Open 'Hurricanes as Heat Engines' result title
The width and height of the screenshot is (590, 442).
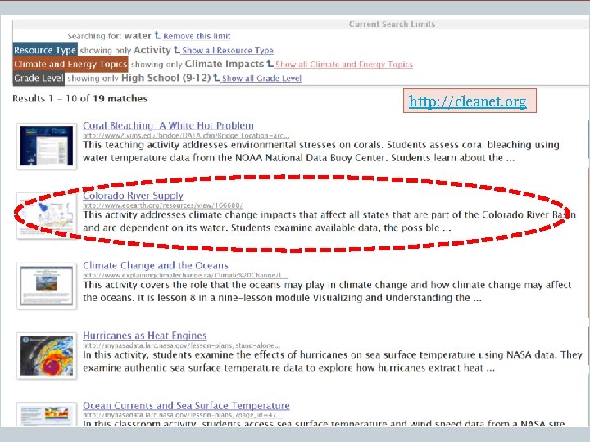point(144,336)
